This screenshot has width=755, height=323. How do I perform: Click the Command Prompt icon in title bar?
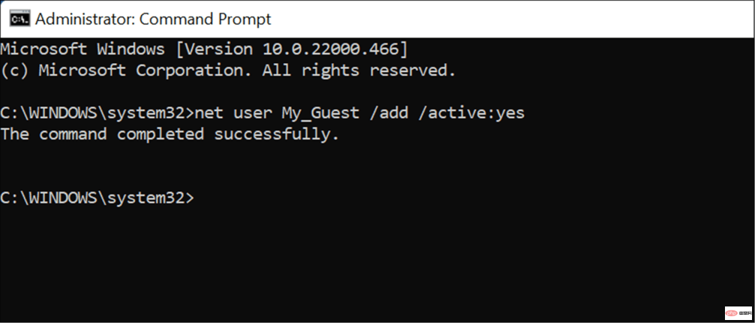click(18, 18)
